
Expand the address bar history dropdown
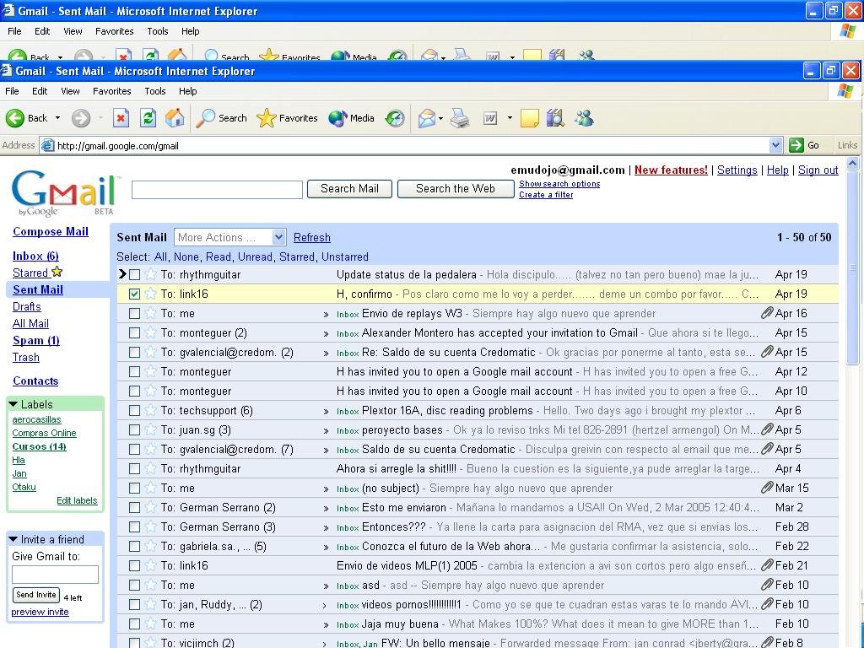[x=775, y=145]
